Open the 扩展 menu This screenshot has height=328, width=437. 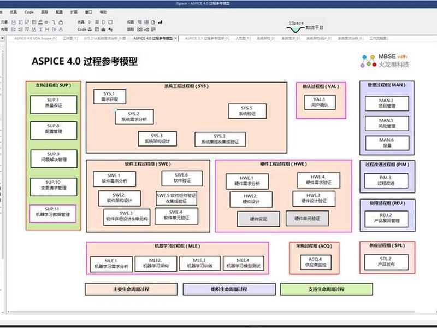click(74, 12)
